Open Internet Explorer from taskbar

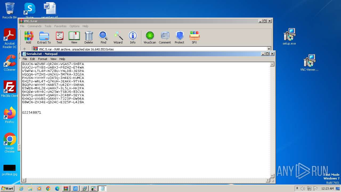pyautogui.click(x=21, y=189)
